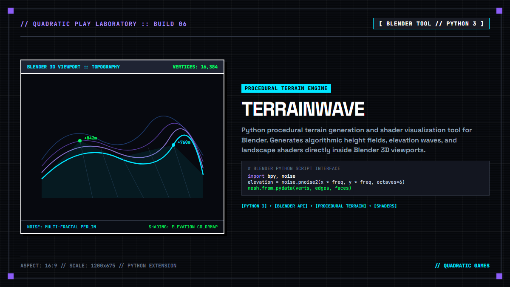Click NOISE: MULTI-FRACTAL PERLIN status text
Viewport: 510px width, 287px height.
62,227
